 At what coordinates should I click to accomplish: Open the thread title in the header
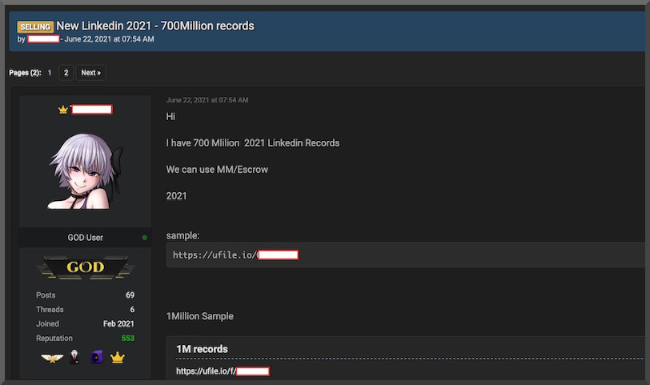point(155,26)
